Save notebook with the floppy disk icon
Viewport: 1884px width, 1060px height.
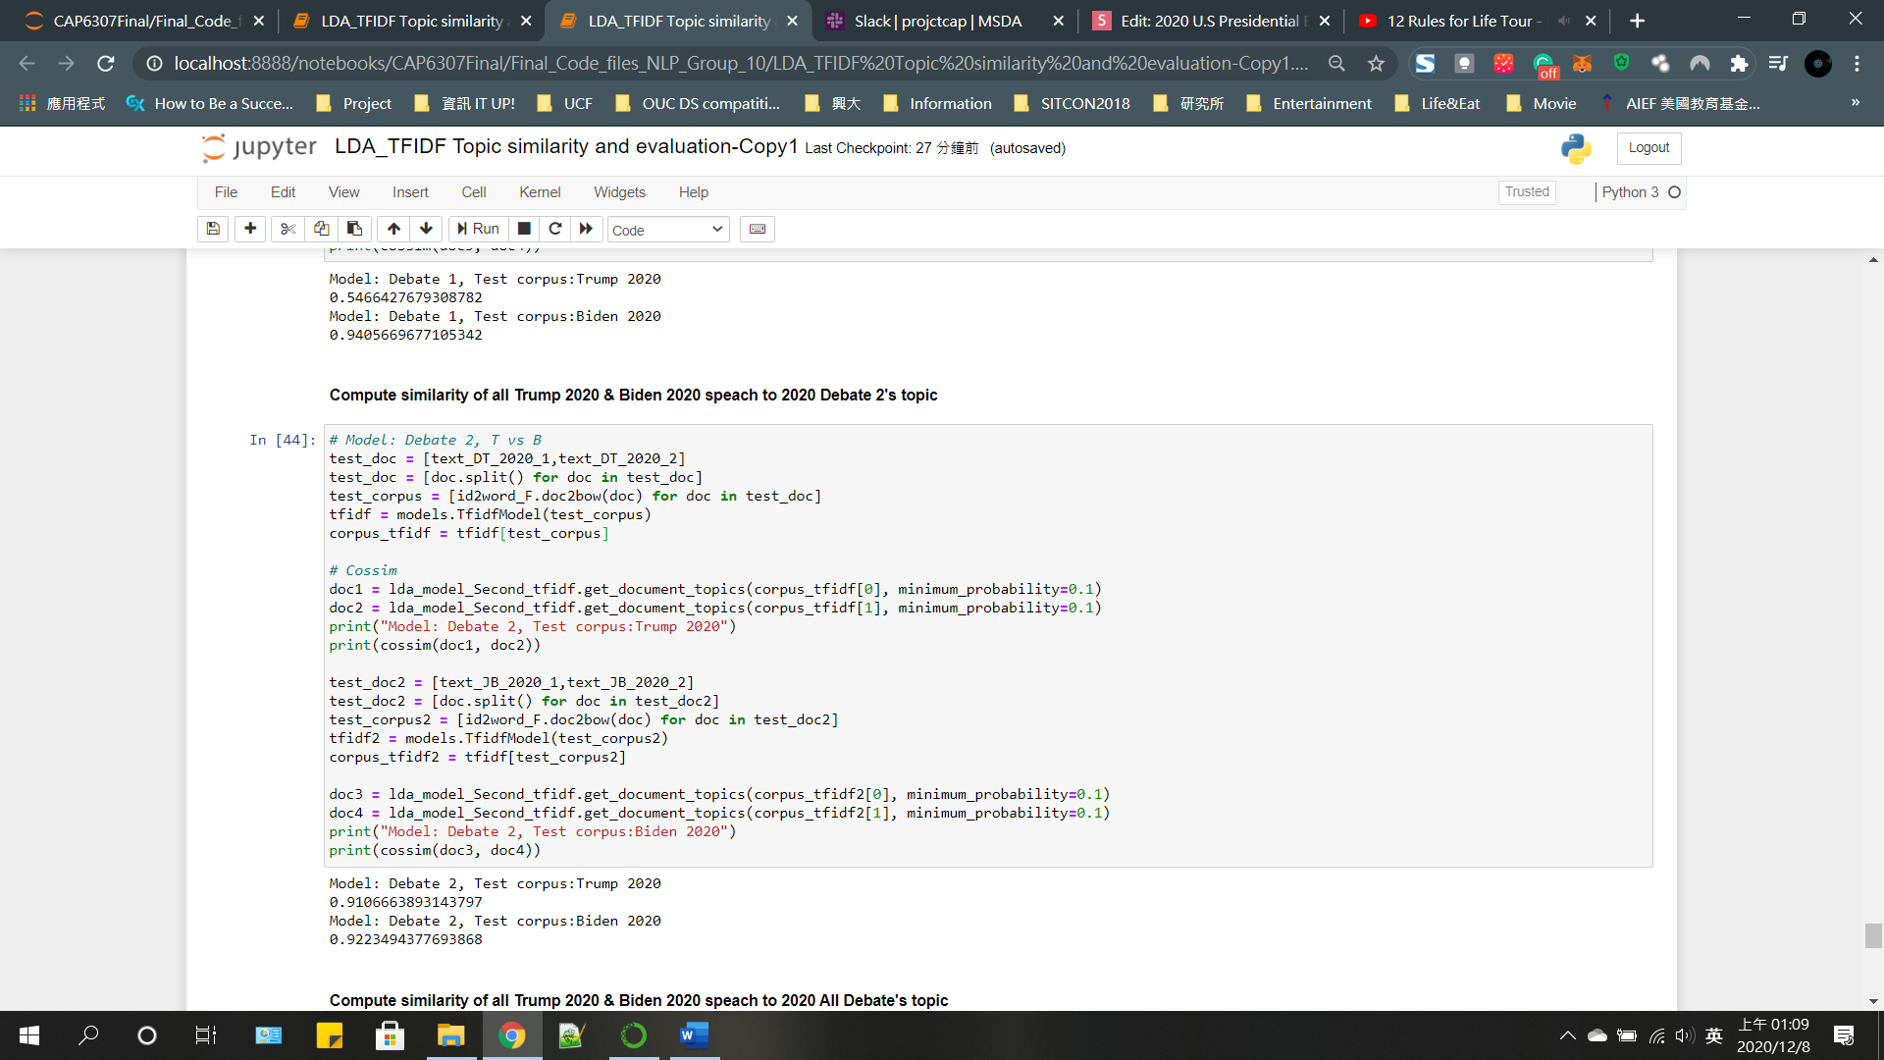pos(213,229)
